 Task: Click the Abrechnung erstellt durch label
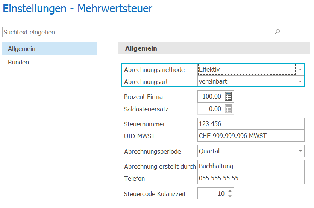(x=160, y=166)
